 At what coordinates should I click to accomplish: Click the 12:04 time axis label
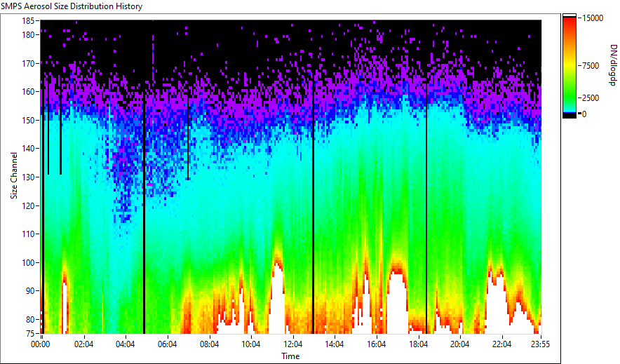pos(292,344)
